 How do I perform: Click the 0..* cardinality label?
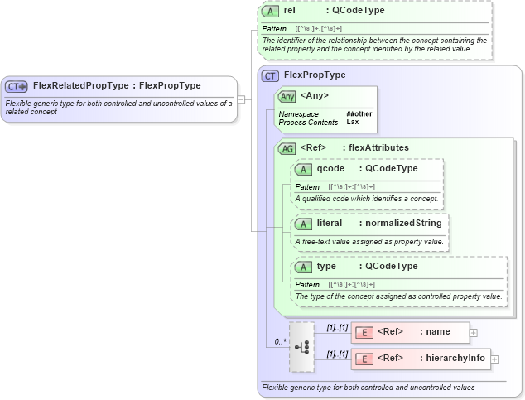pyautogui.click(x=280, y=342)
